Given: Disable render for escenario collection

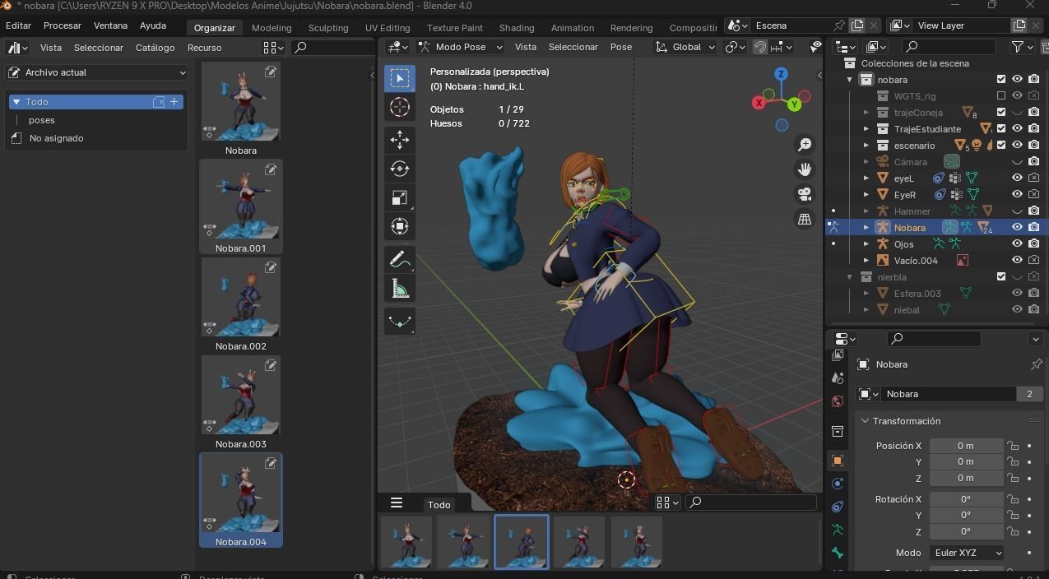Looking at the screenshot, I should click(x=1034, y=145).
